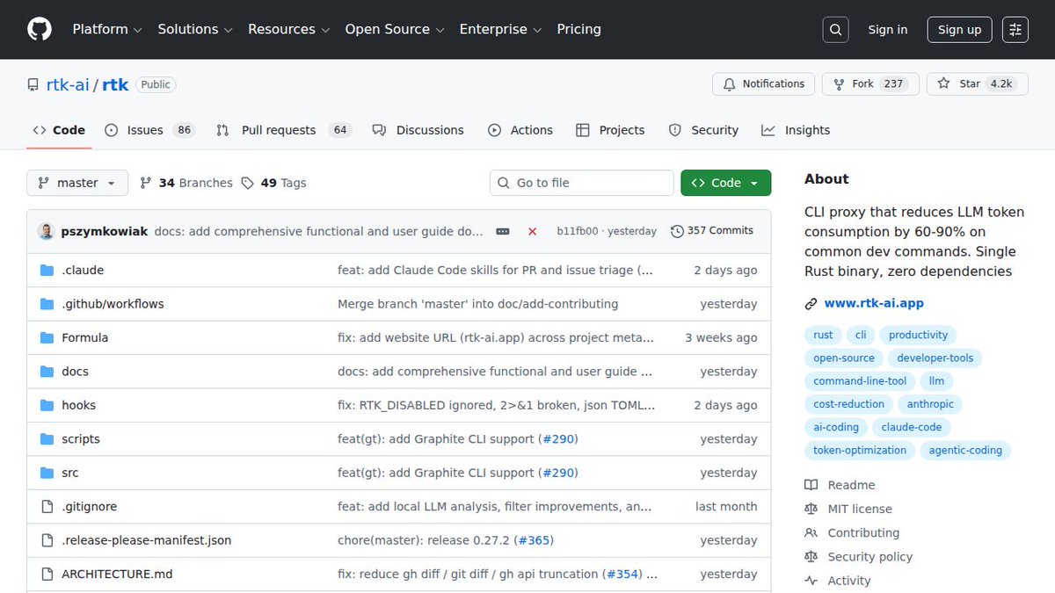Click pszymkowiak's avatar thumbnail
This screenshot has width=1055, height=593.
(x=46, y=231)
